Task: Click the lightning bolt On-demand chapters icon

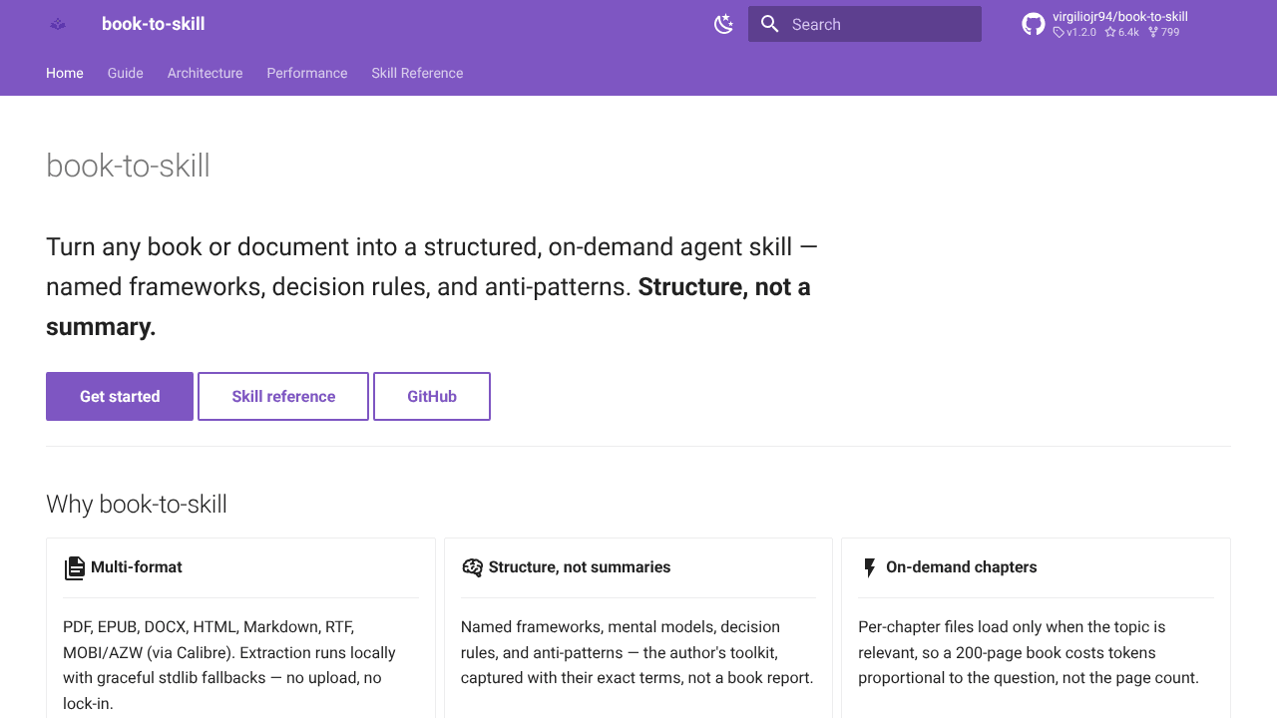Action: pos(869,567)
